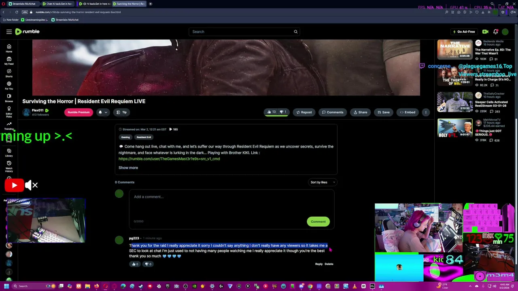
Task: Downvote the pg223 comment
Action: [148, 264]
